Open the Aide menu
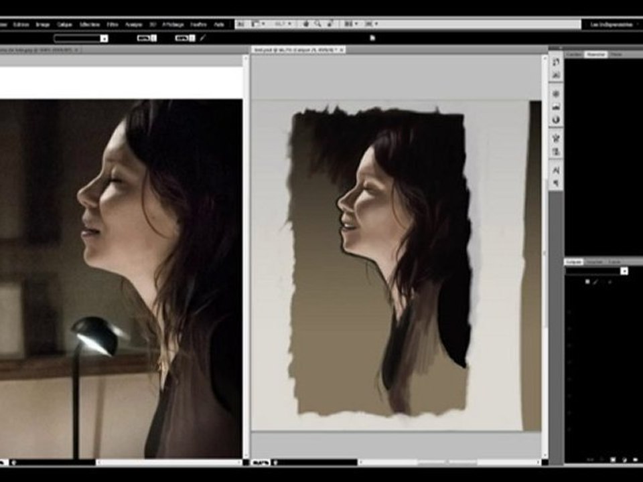The height and width of the screenshot is (482, 643). tap(219, 25)
